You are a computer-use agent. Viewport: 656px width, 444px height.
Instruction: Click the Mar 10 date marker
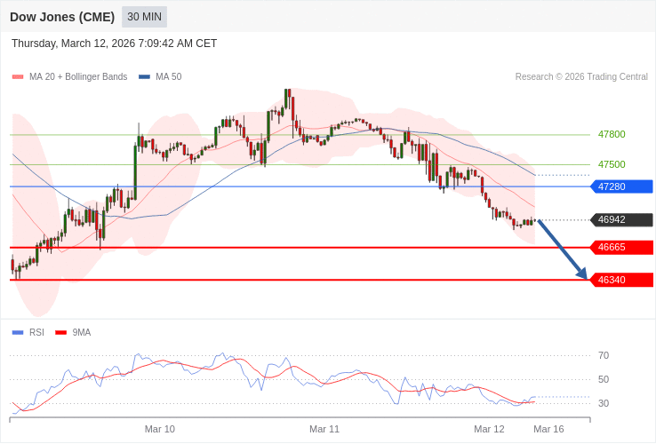(160, 429)
